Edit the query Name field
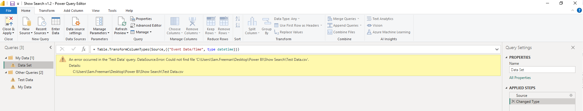583x111 pixels. 542,70
